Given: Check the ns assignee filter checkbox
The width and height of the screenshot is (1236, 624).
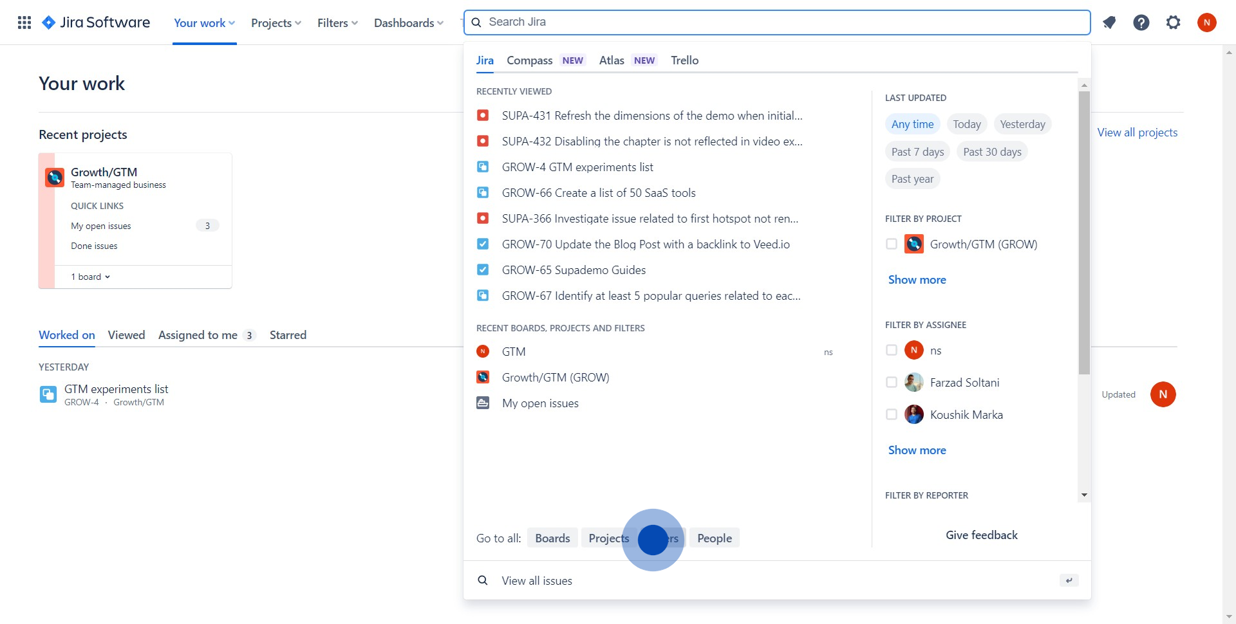Looking at the screenshot, I should 892,350.
